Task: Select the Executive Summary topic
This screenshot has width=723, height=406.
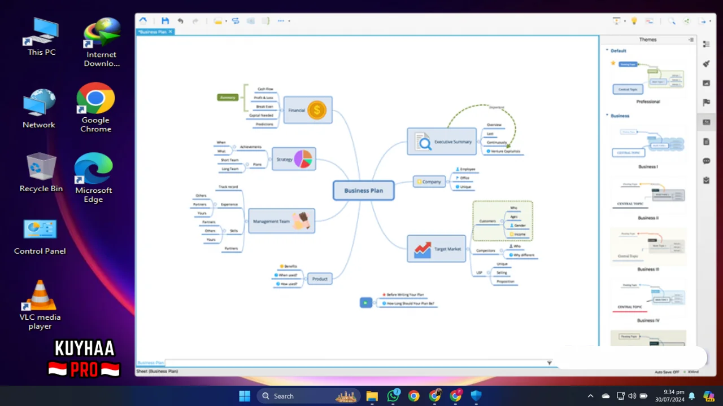Action: point(442,142)
